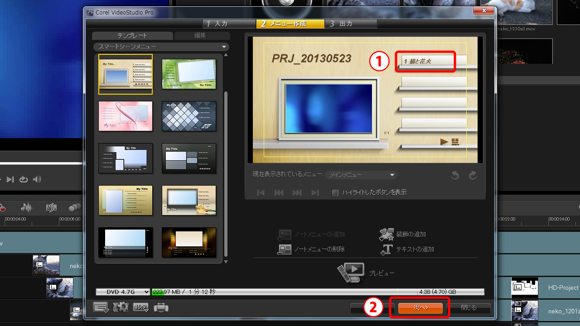Select the green menu template thumbnail

189,74
